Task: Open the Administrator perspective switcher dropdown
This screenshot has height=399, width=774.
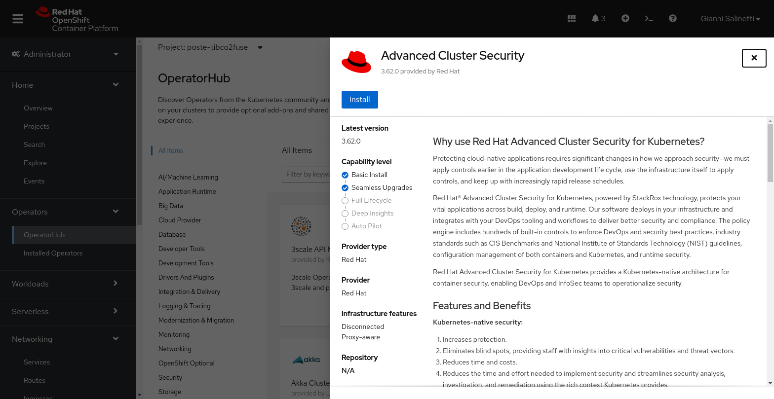Action: (x=68, y=54)
